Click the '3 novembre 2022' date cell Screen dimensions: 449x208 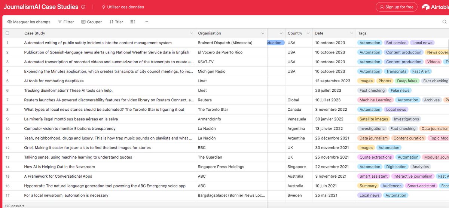click(334, 110)
